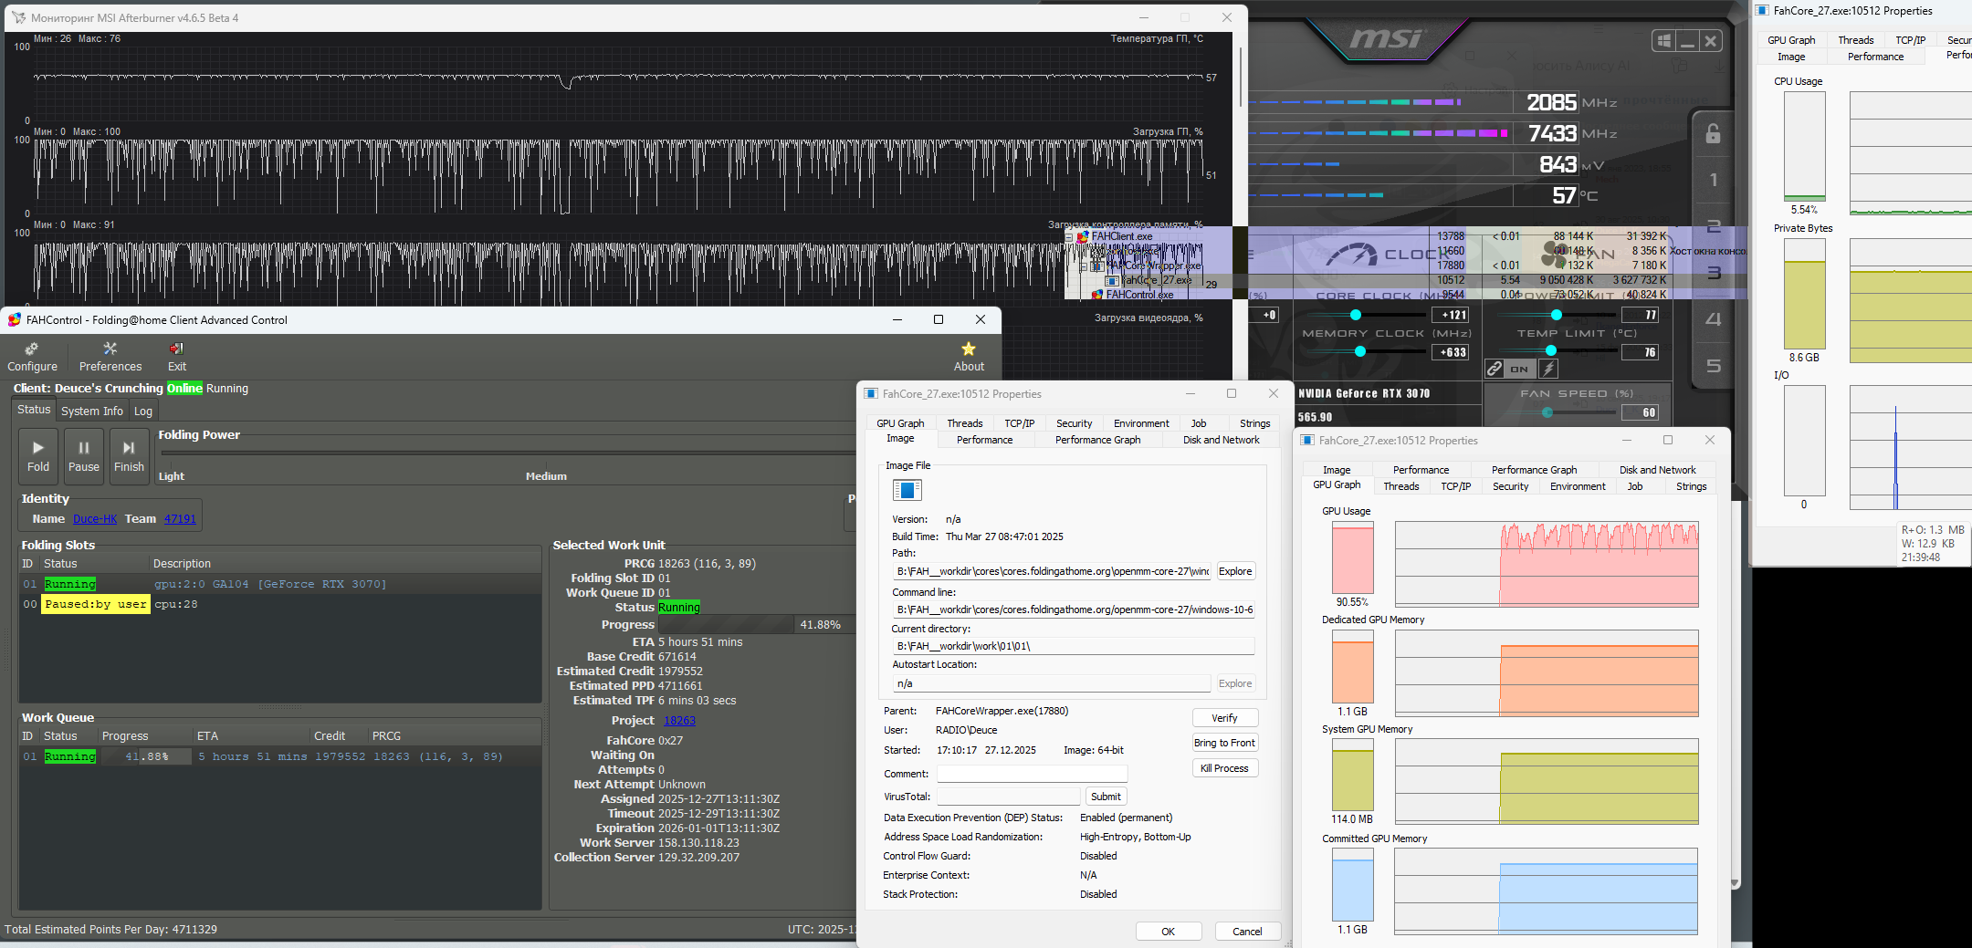Open the Duce-HK name link
1972x948 pixels.
point(95,519)
